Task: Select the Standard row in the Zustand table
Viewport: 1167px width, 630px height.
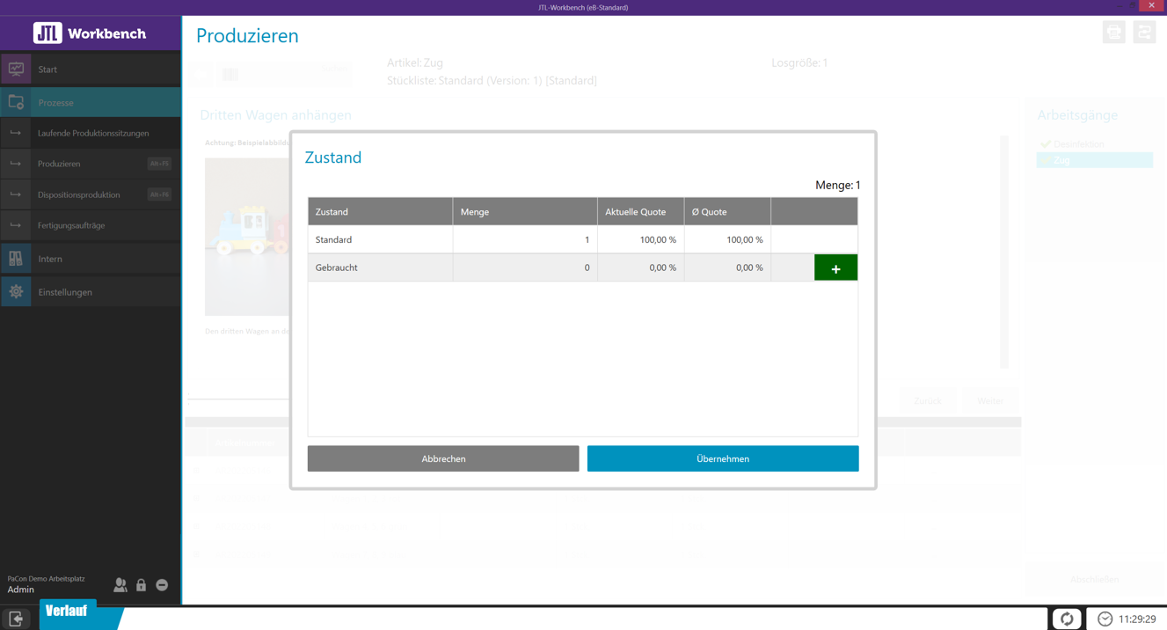Action: pos(380,238)
